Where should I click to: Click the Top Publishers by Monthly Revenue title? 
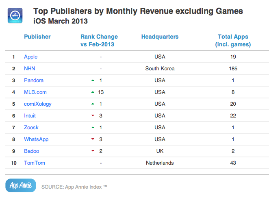pyautogui.click(x=138, y=11)
